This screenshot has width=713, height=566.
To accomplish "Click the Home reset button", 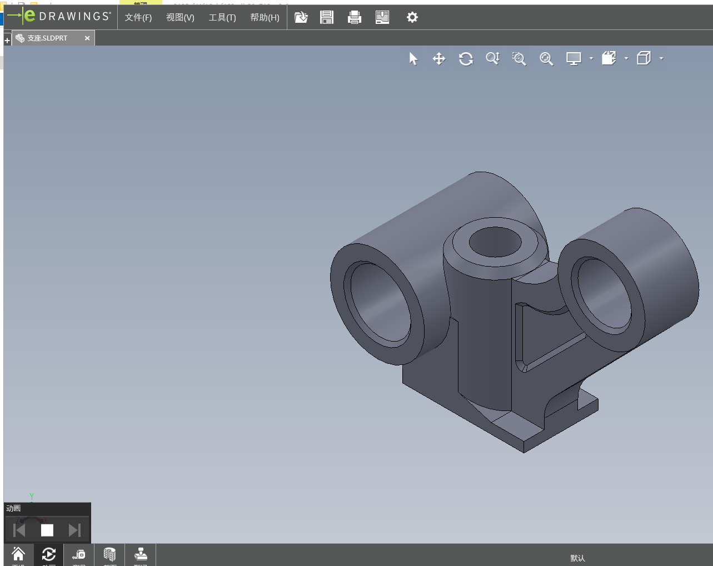I will click(18, 554).
